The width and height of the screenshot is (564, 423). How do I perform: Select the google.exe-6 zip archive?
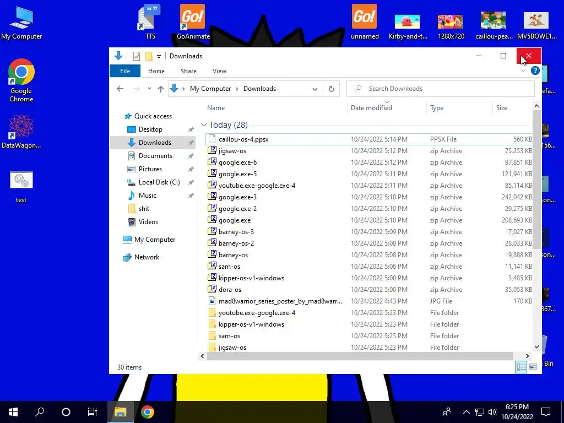(368, 162)
